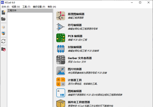The height and width of the screenshot is (107, 153).
Task: Launch the green PCB editor icon
Action: [x=61, y=38]
